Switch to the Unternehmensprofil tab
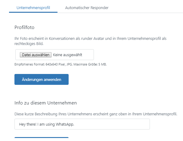The width and height of the screenshot is (183, 141). coord(33,8)
